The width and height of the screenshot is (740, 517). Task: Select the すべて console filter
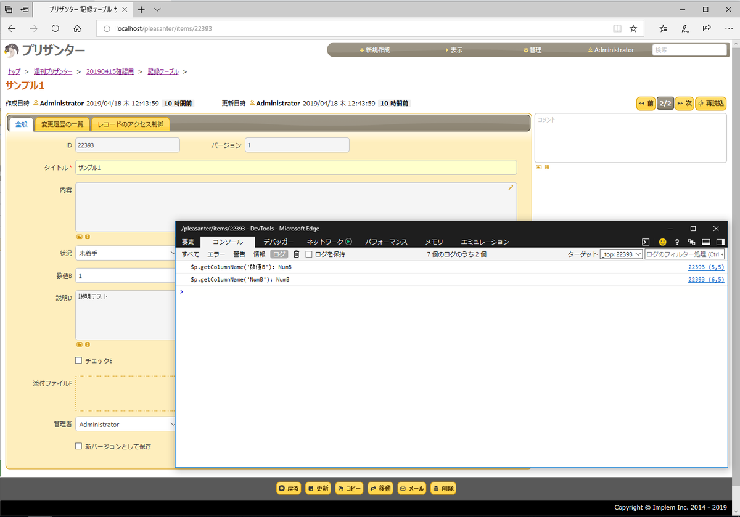191,254
